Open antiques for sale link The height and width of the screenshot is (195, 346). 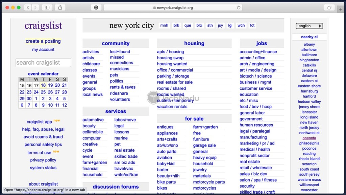(165, 127)
